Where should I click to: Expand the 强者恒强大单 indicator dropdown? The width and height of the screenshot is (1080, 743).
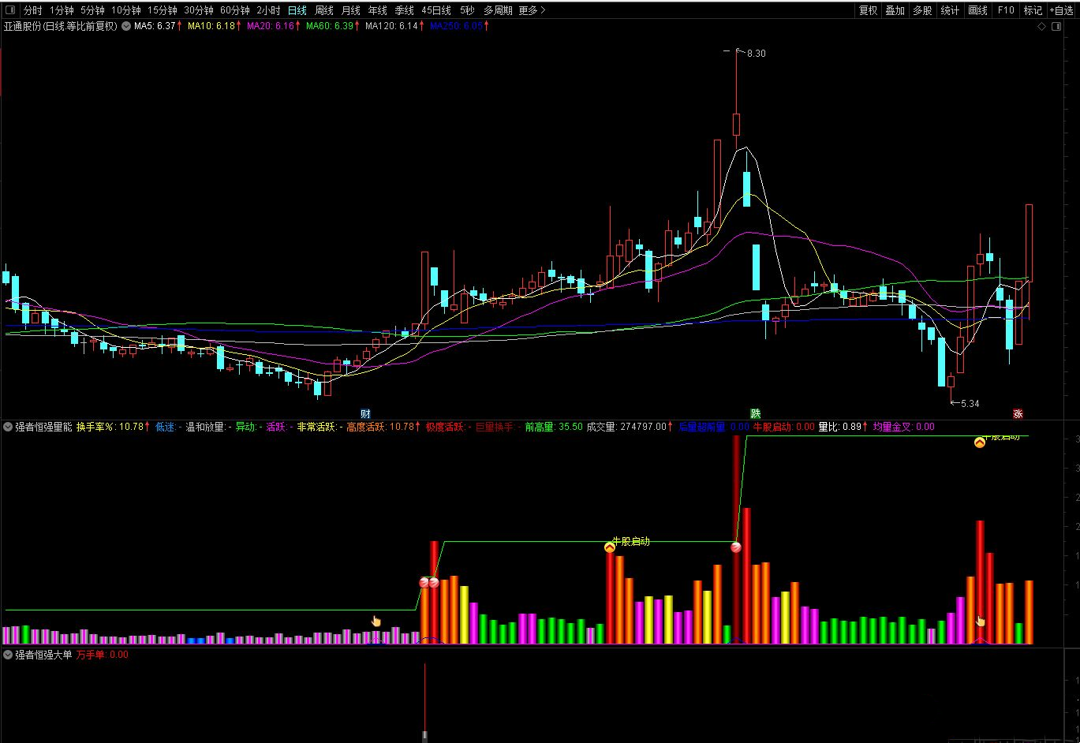point(8,655)
